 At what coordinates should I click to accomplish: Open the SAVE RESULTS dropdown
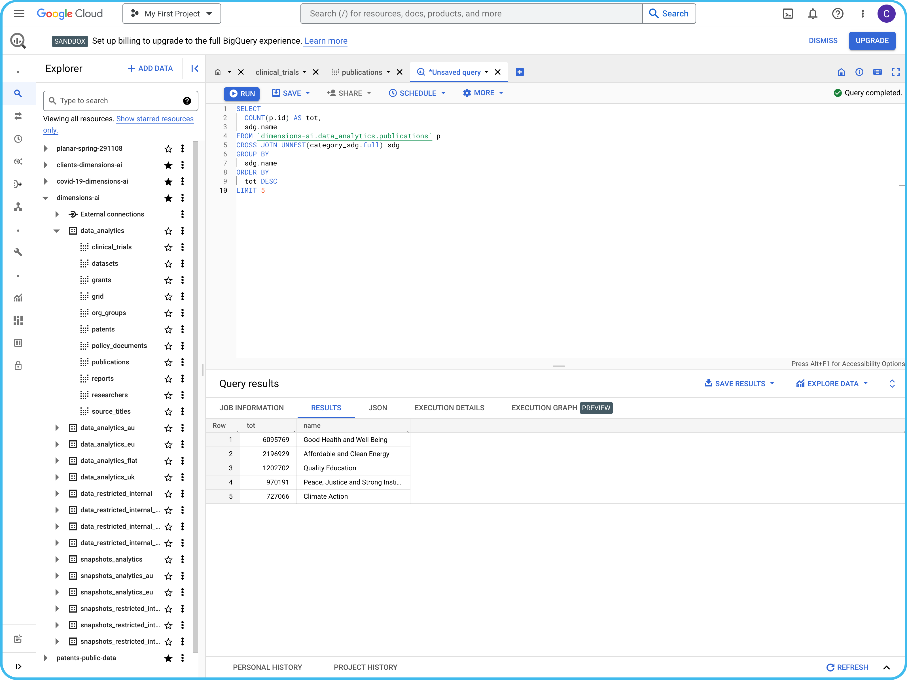pos(739,384)
